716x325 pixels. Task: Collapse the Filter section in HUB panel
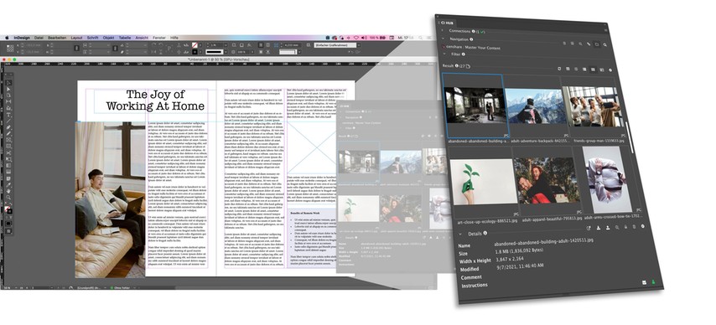(x=445, y=54)
